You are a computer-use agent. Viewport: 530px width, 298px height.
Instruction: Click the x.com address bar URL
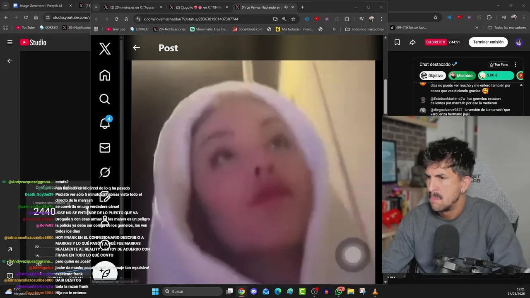[x=191, y=19]
